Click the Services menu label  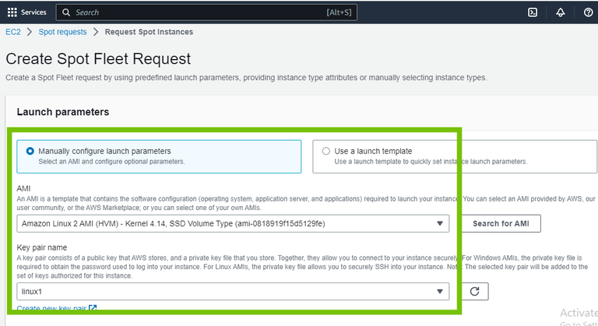tap(33, 12)
